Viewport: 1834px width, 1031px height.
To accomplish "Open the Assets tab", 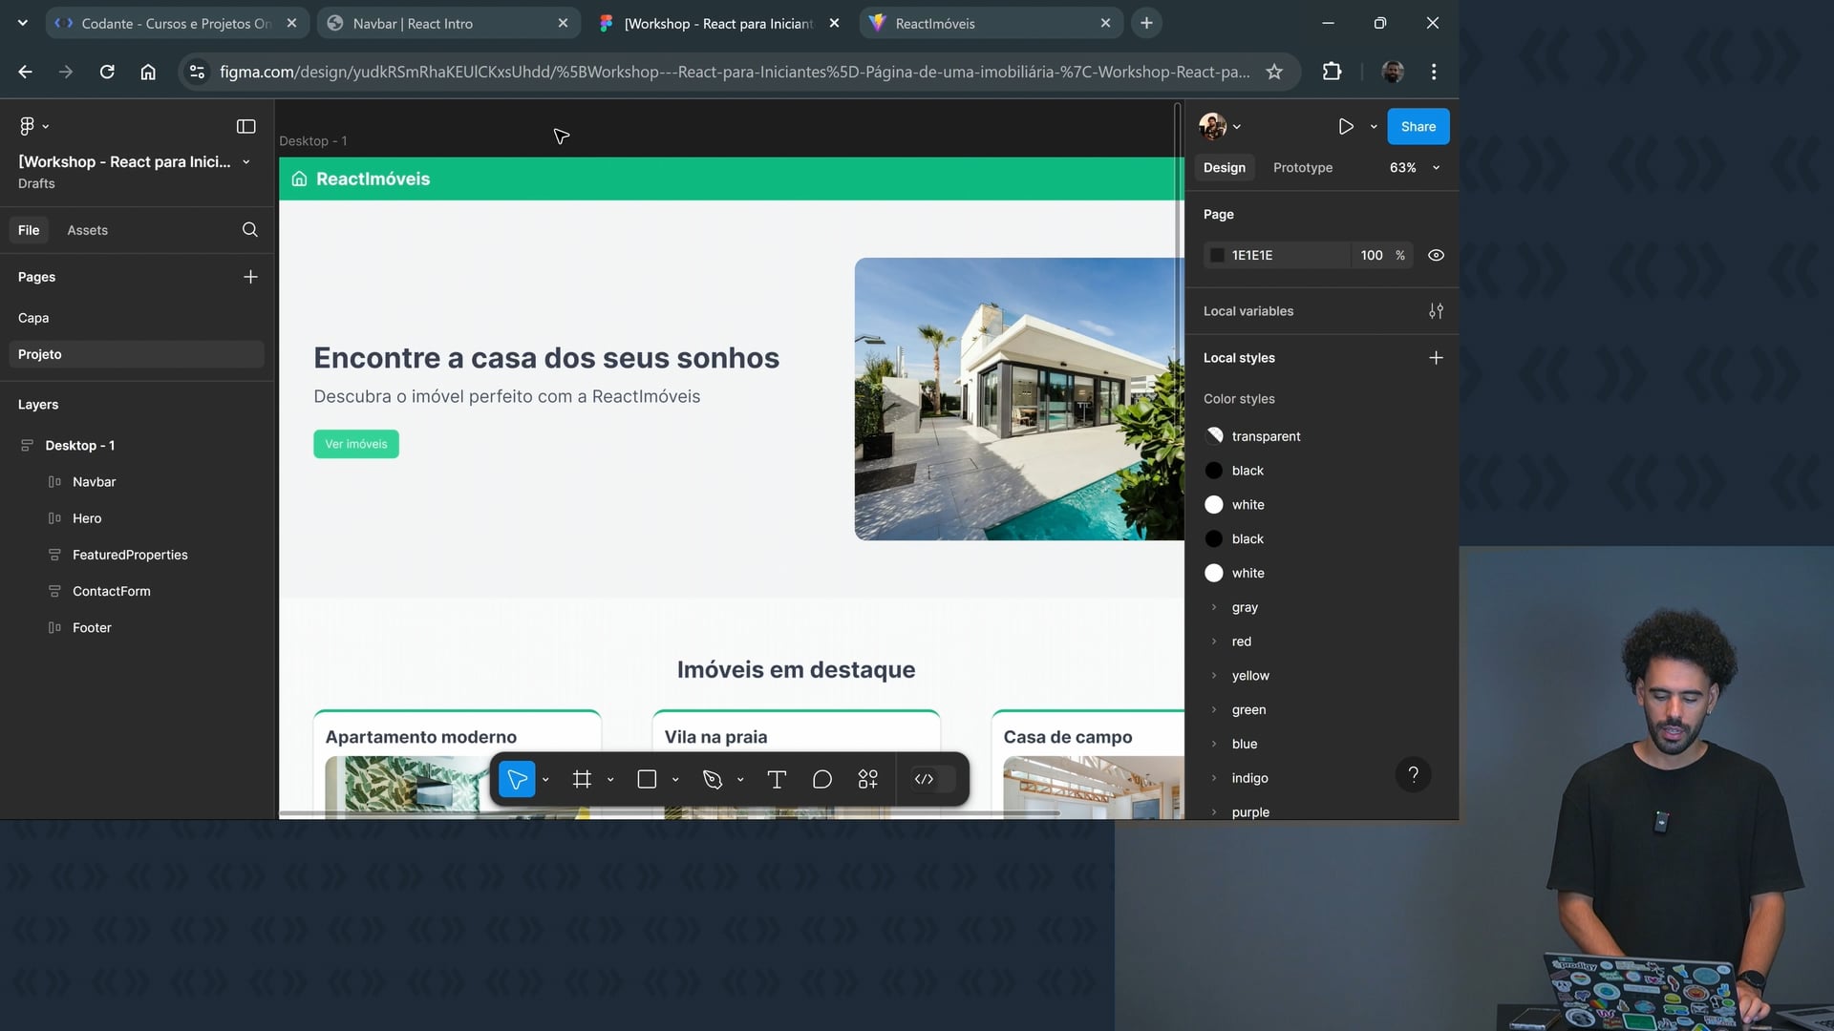I will [x=87, y=230].
